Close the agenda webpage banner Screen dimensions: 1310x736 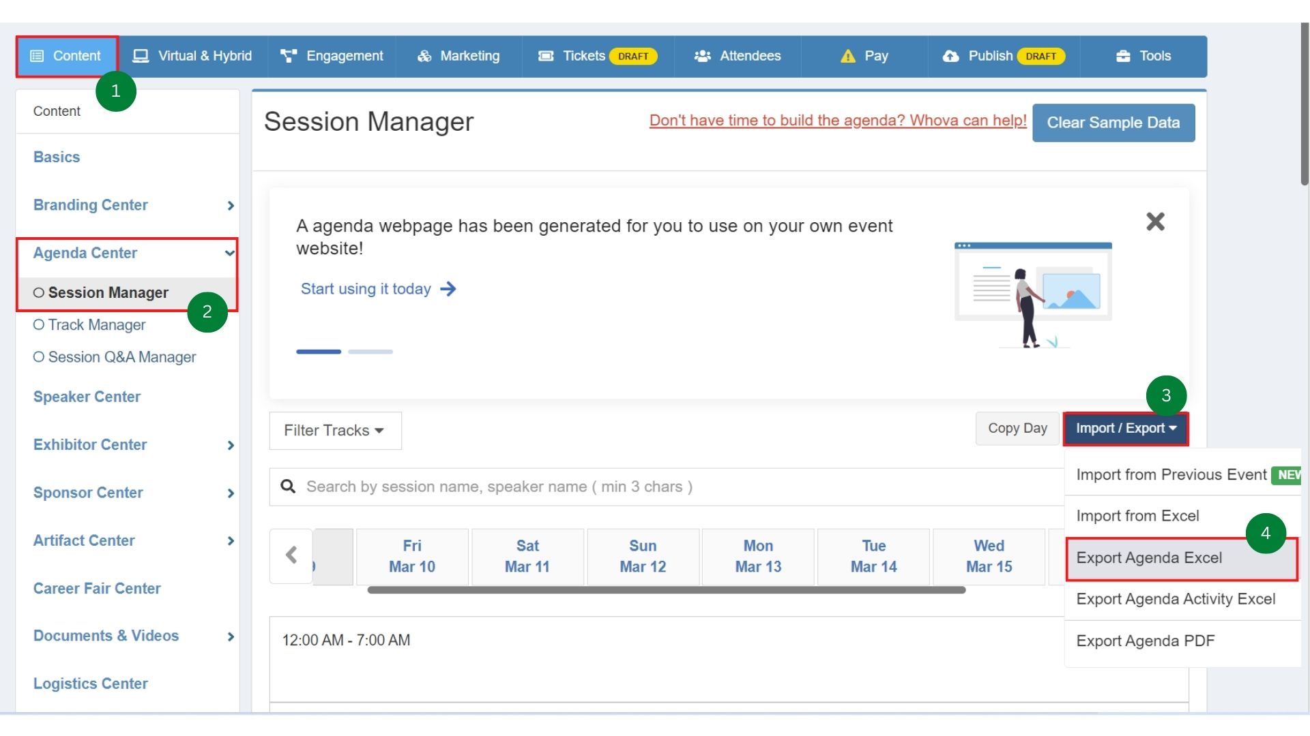tap(1155, 221)
